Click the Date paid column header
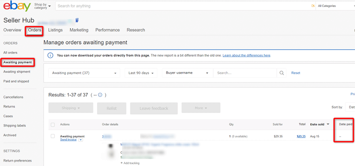Viewport: 355px width, 166px height. (x=345, y=124)
